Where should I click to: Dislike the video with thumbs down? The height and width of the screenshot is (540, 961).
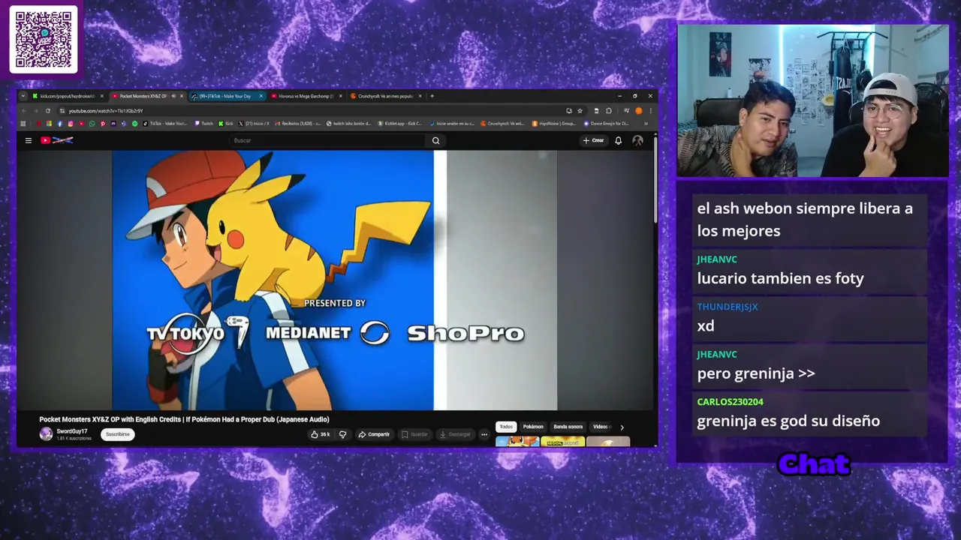tap(342, 434)
